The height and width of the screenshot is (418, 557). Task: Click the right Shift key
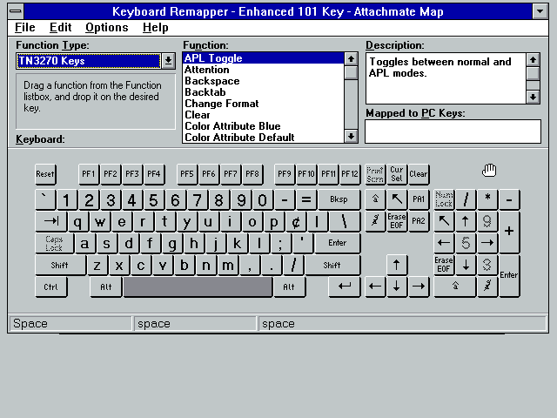click(x=332, y=265)
